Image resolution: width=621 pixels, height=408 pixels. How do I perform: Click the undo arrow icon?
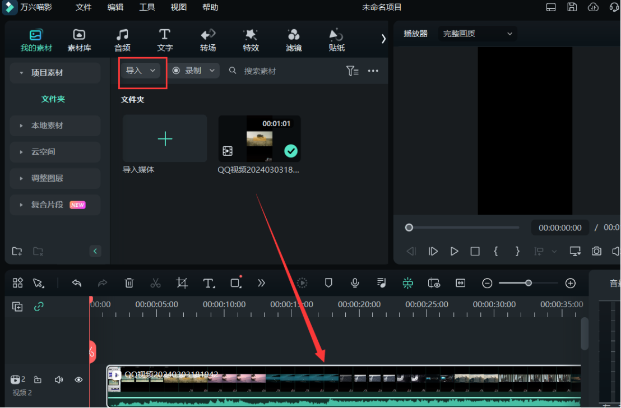point(77,283)
